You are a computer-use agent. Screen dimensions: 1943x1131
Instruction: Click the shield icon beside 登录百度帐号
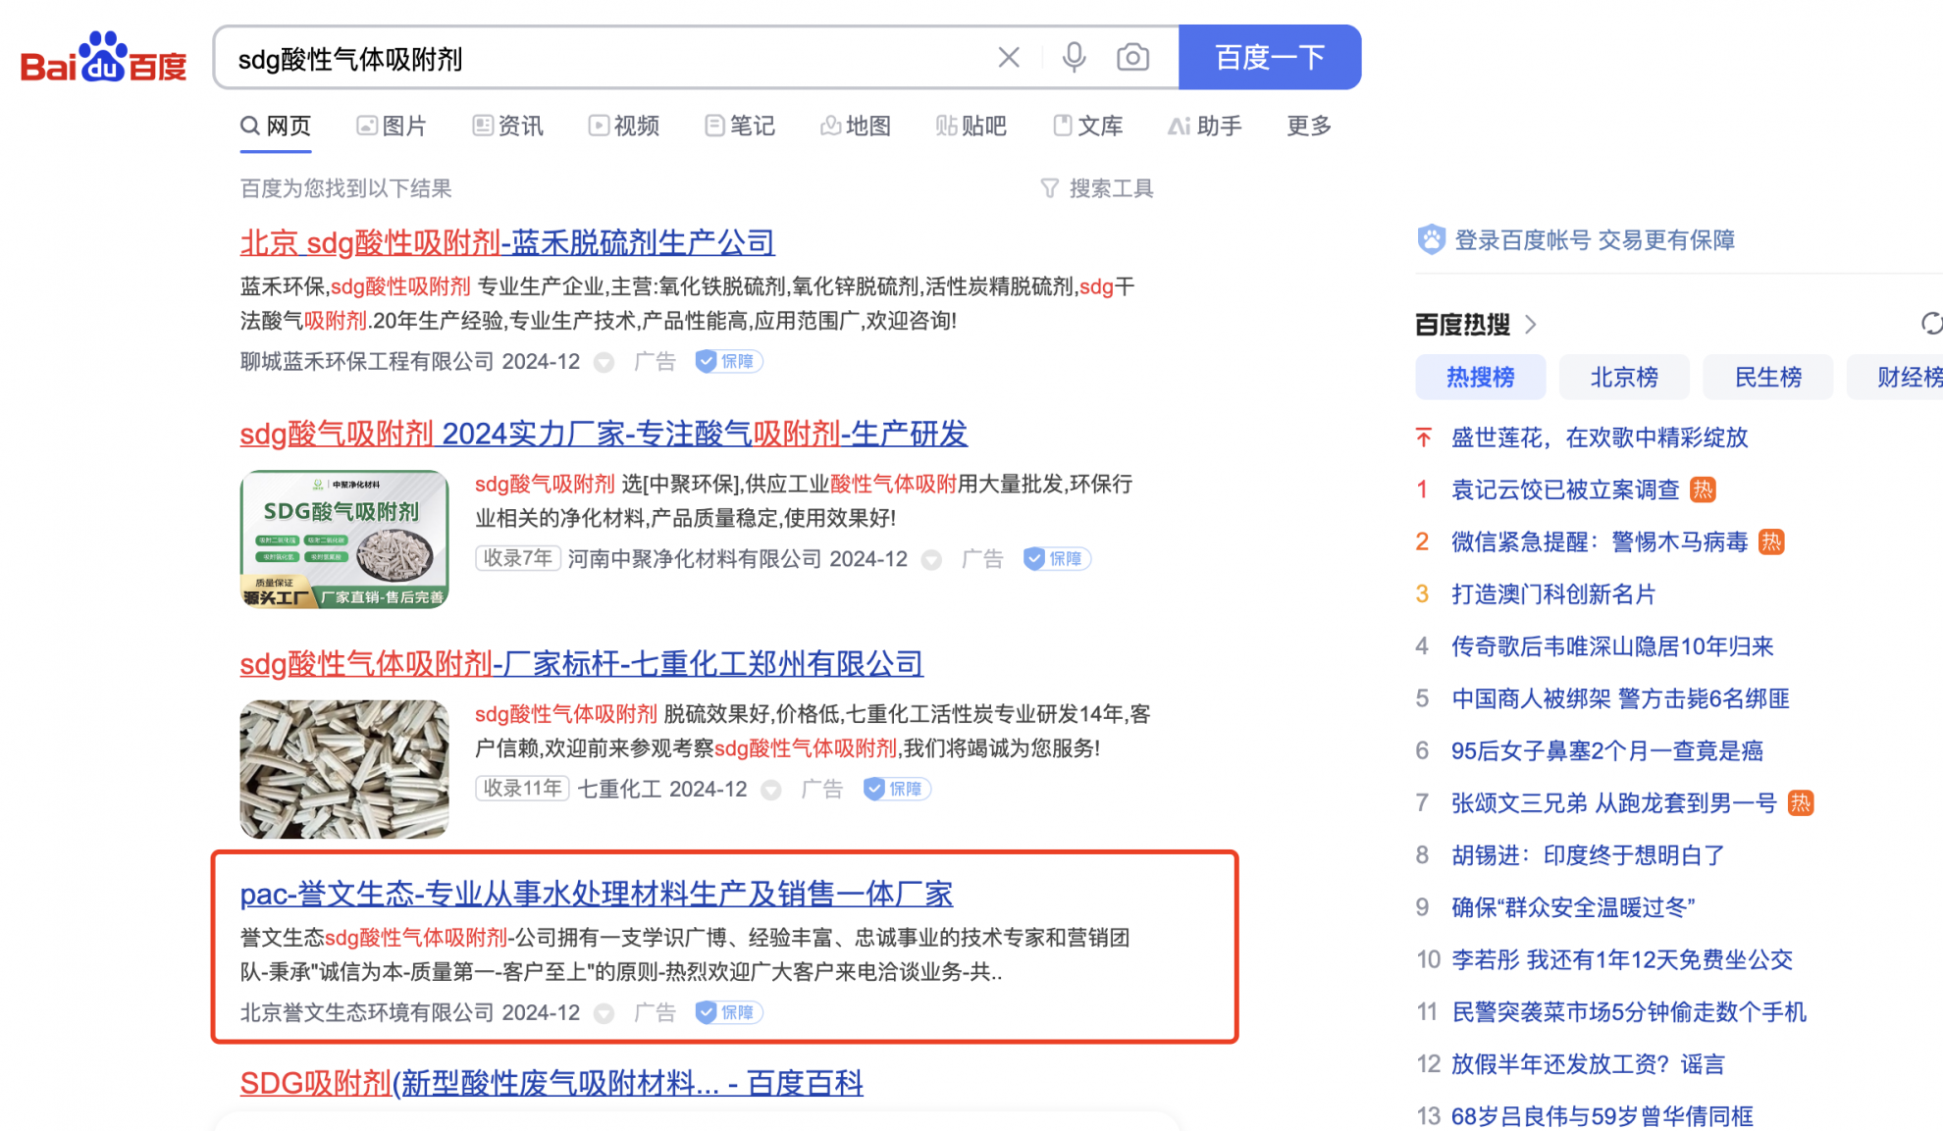pos(1431,239)
